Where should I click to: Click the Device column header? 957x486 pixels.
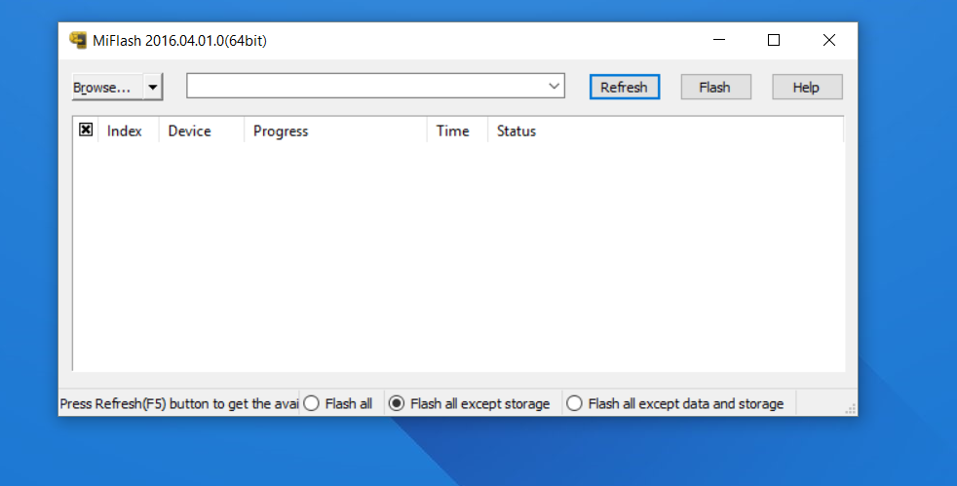pyautogui.click(x=190, y=131)
